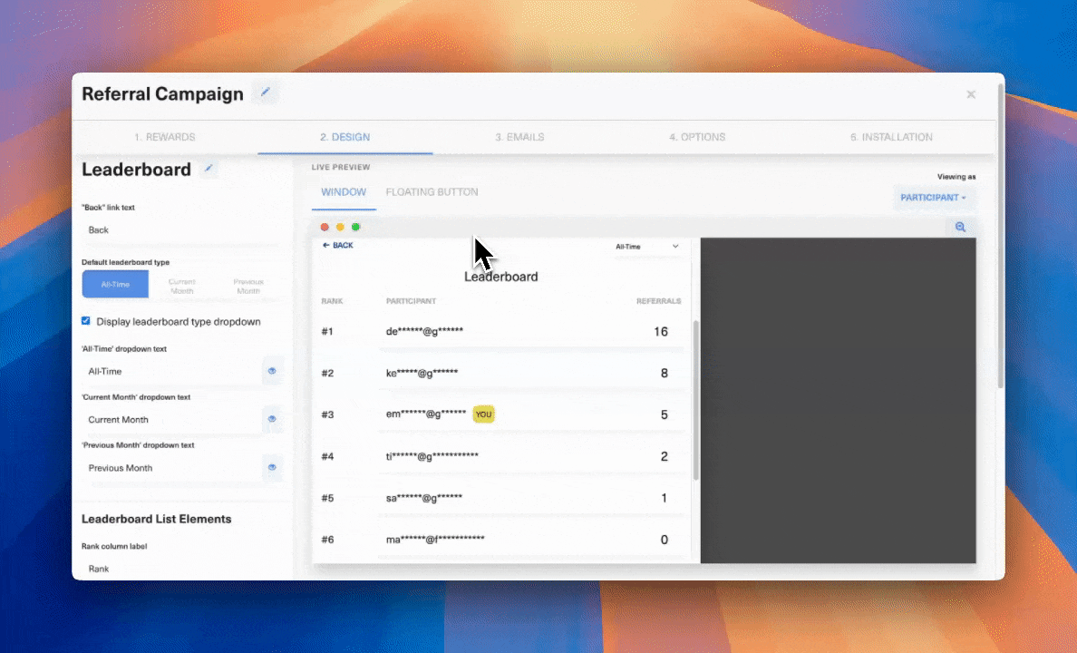Image resolution: width=1077 pixels, height=653 pixels.
Task: Select Previous Month as default leaderboard type
Action: pyautogui.click(x=247, y=285)
